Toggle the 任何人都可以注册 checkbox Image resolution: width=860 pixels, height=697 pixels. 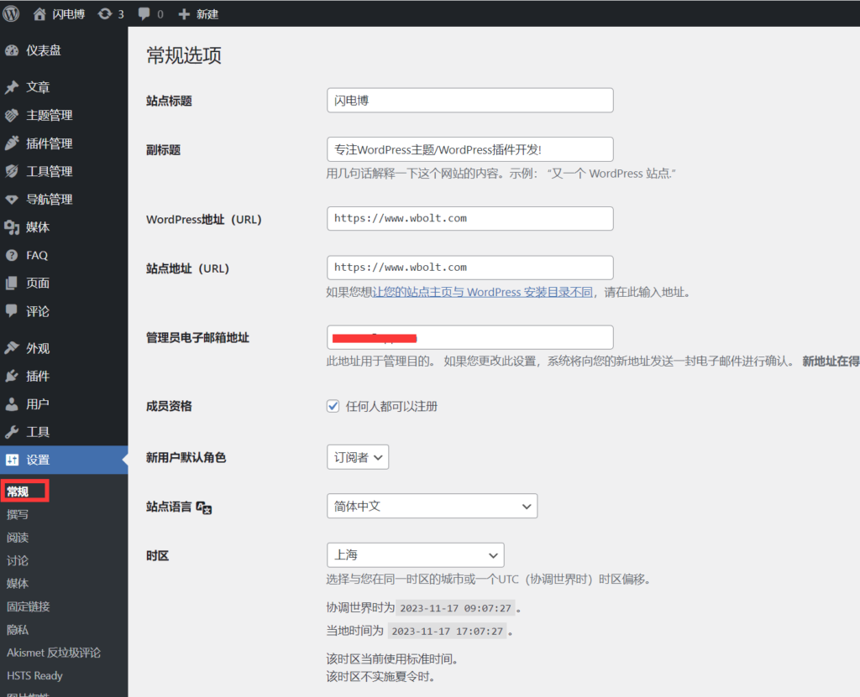point(333,406)
